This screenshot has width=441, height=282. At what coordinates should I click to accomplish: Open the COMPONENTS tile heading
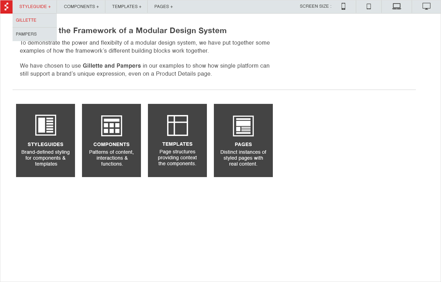coord(112,144)
